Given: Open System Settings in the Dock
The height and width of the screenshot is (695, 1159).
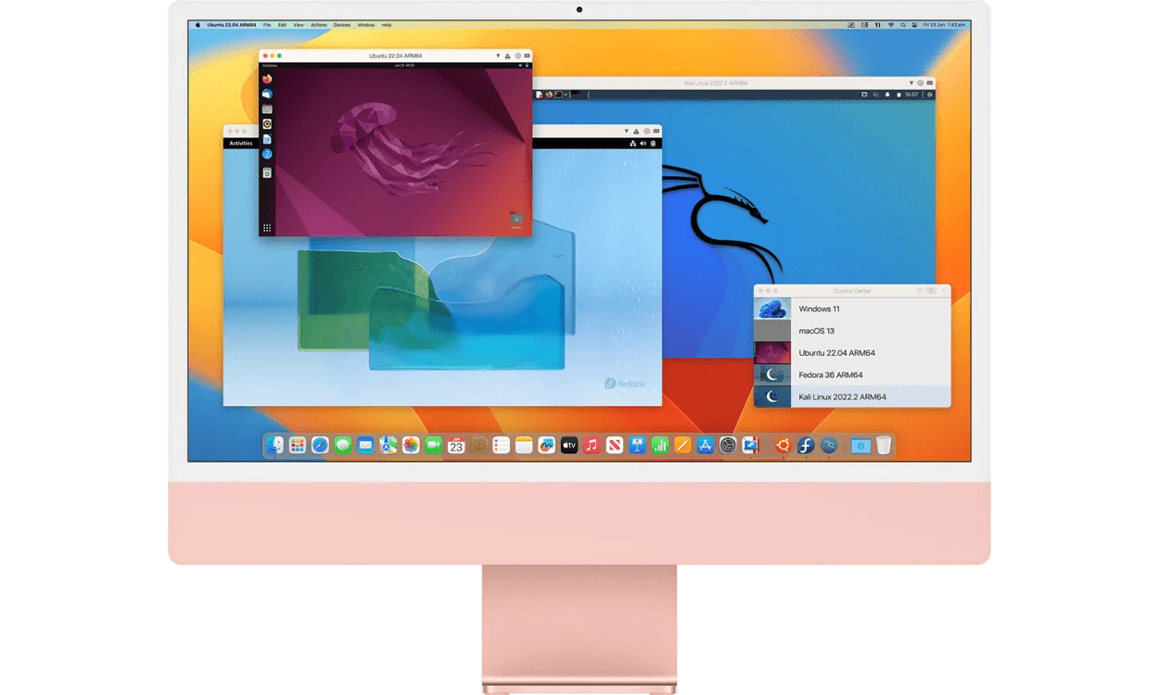Looking at the screenshot, I should (728, 446).
